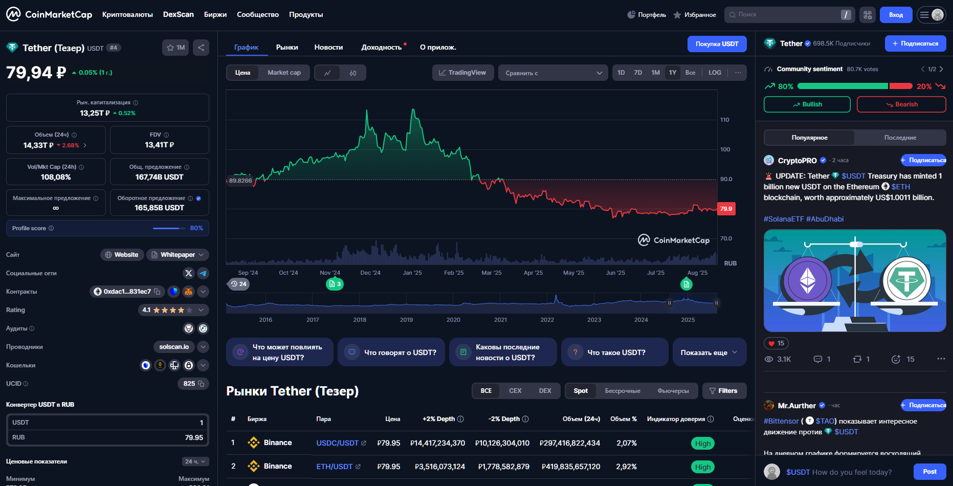
Task: Click the green news marker near Aug '25
Action: click(x=686, y=284)
